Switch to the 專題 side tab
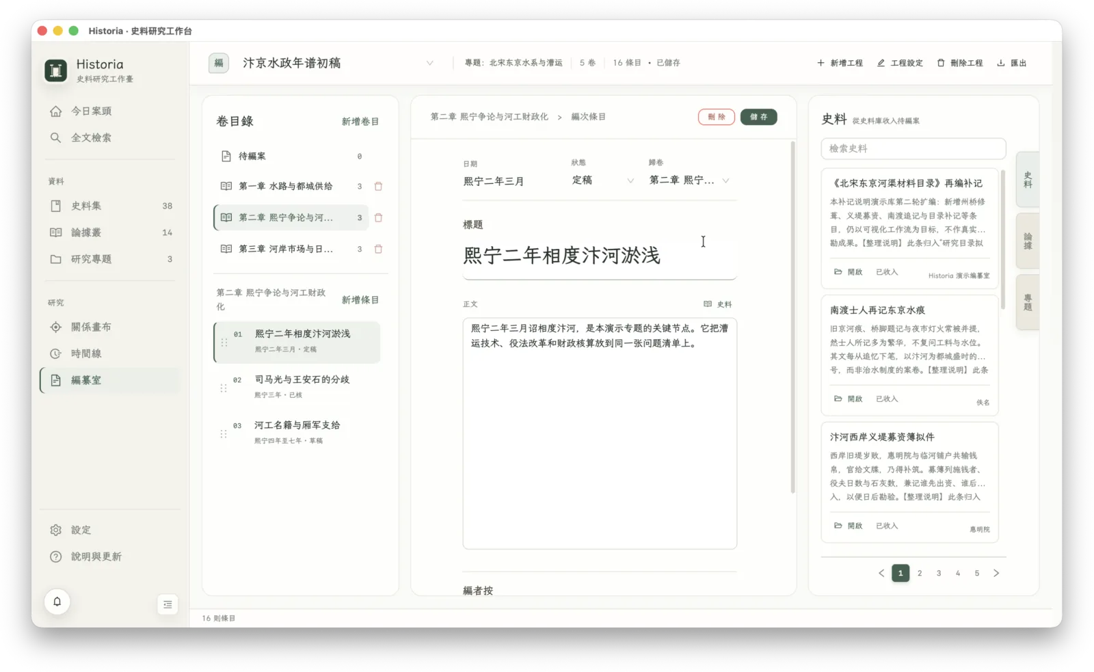 tap(1028, 302)
